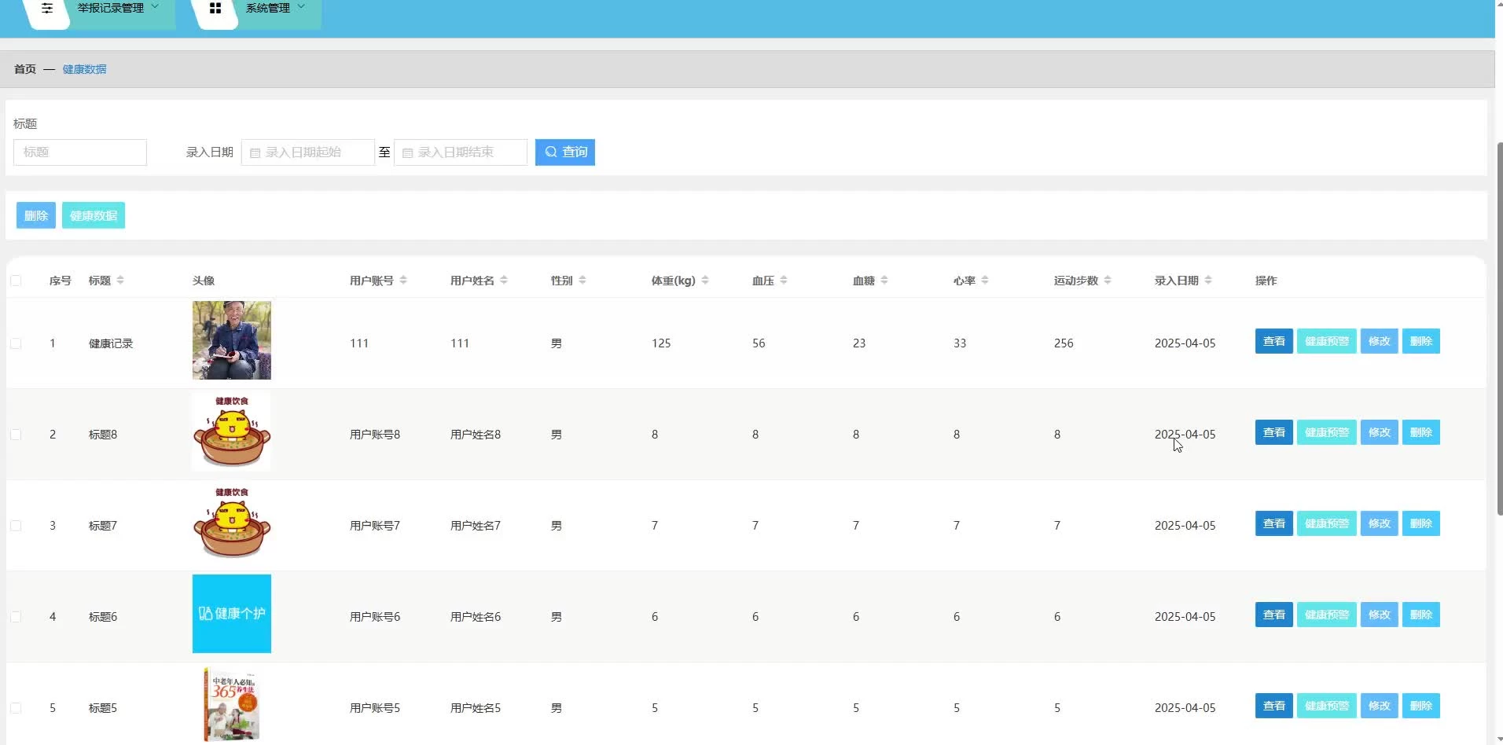Image resolution: width=1503 pixels, height=745 pixels.
Task: Sort table by 体重(kg) column arrows
Action: click(705, 281)
